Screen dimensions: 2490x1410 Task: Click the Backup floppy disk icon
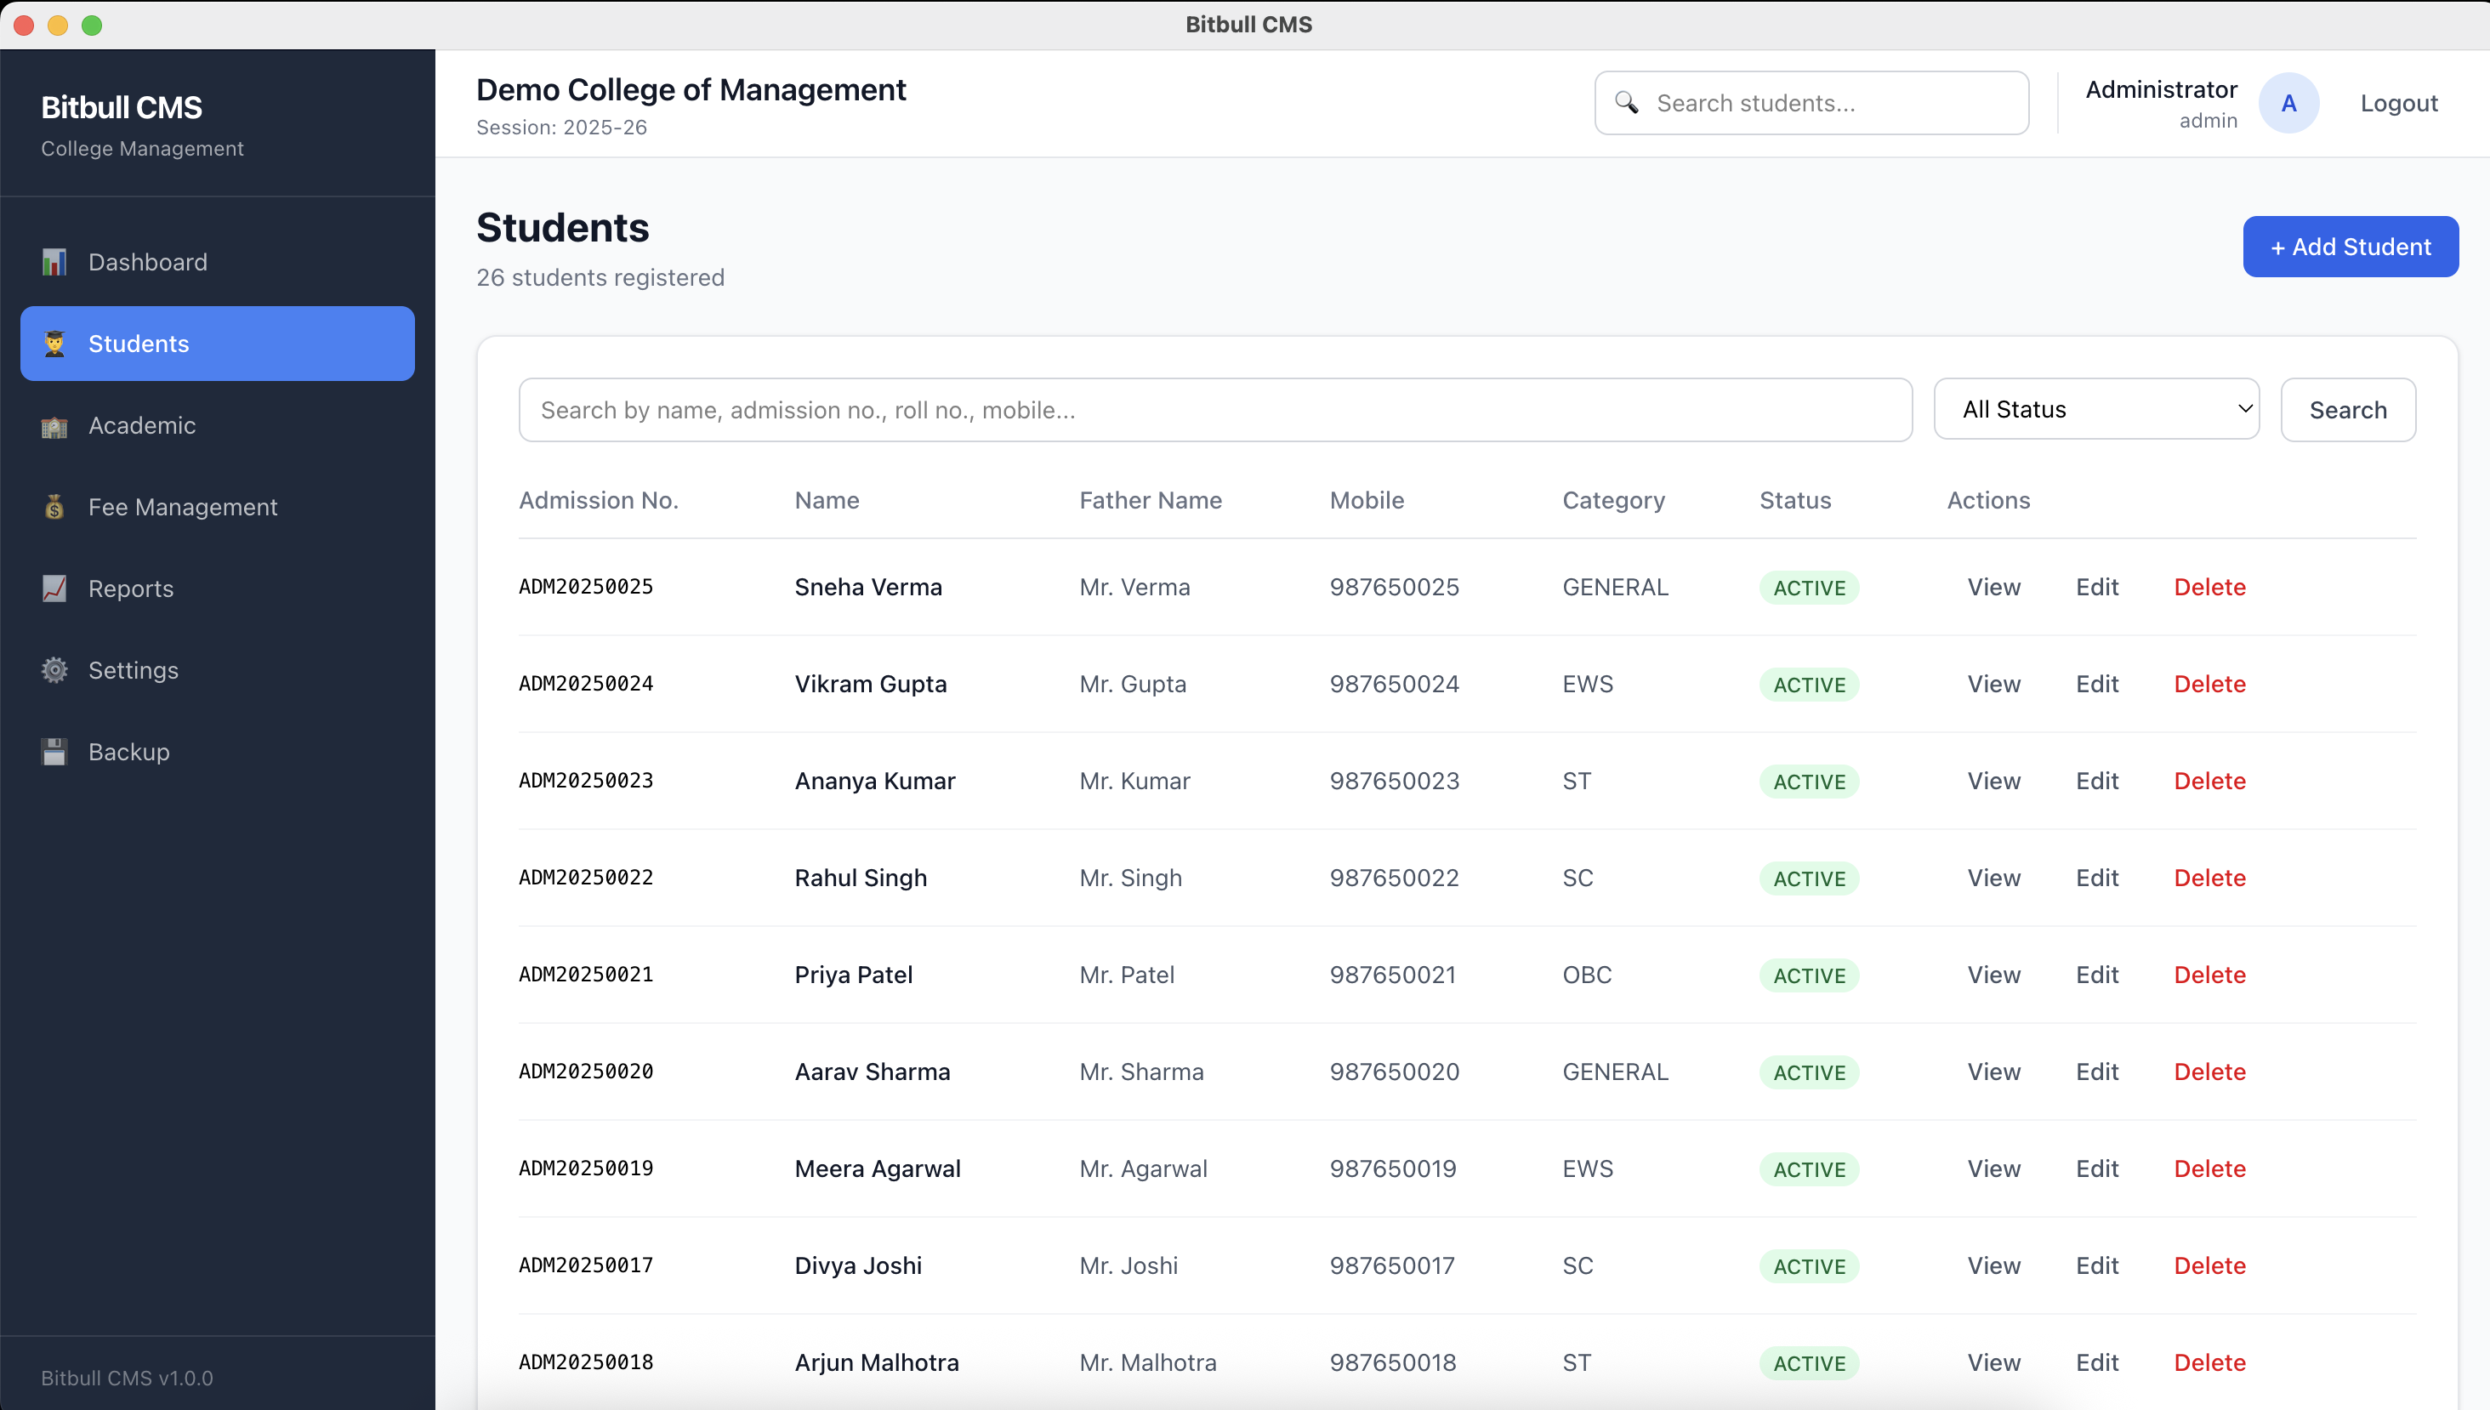pos(54,753)
